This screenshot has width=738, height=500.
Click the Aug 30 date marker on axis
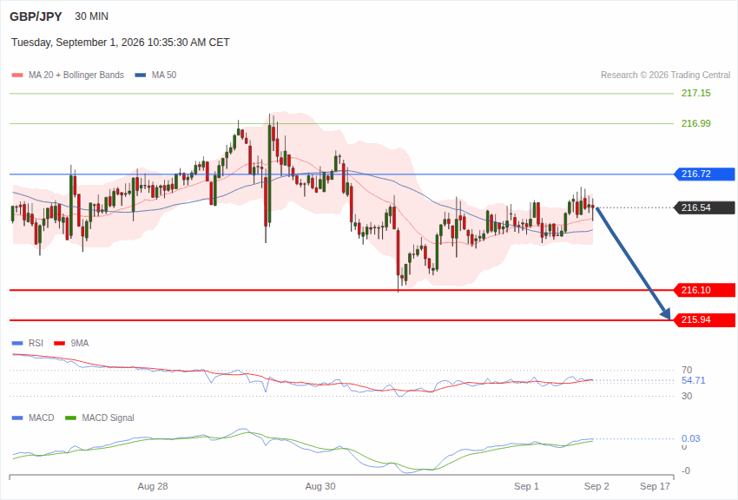coord(320,486)
